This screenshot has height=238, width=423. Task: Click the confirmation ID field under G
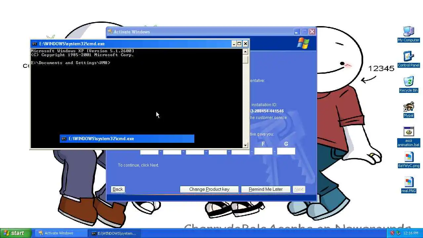coord(286,151)
